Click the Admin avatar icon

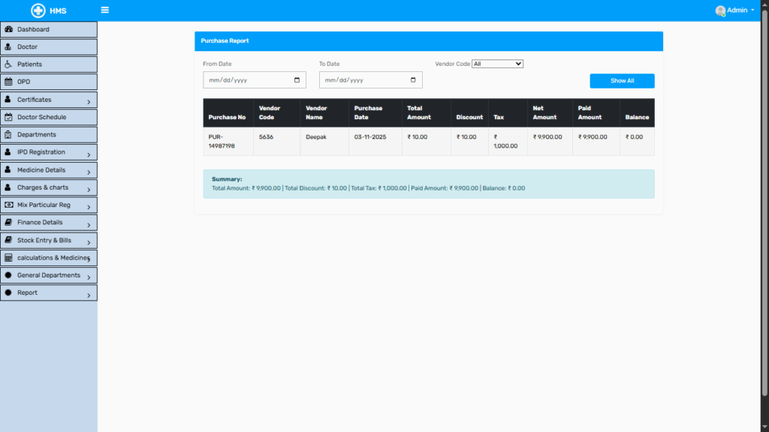coord(720,10)
